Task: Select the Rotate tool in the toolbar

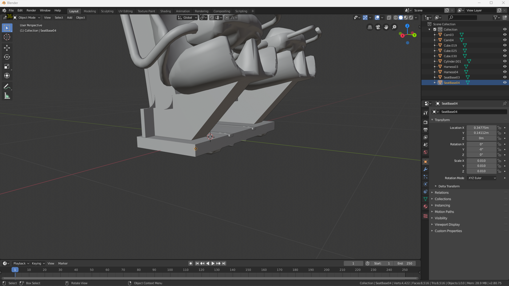Action: 7,57
